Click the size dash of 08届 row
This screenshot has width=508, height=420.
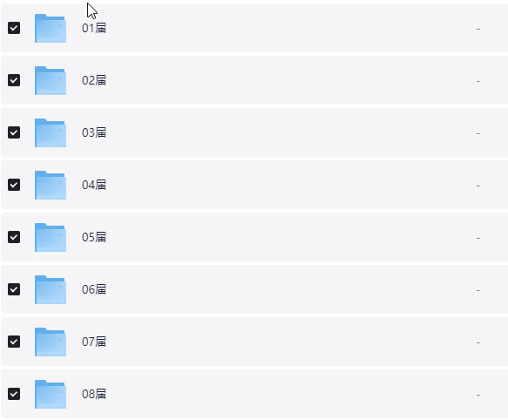[x=478, y=395]
